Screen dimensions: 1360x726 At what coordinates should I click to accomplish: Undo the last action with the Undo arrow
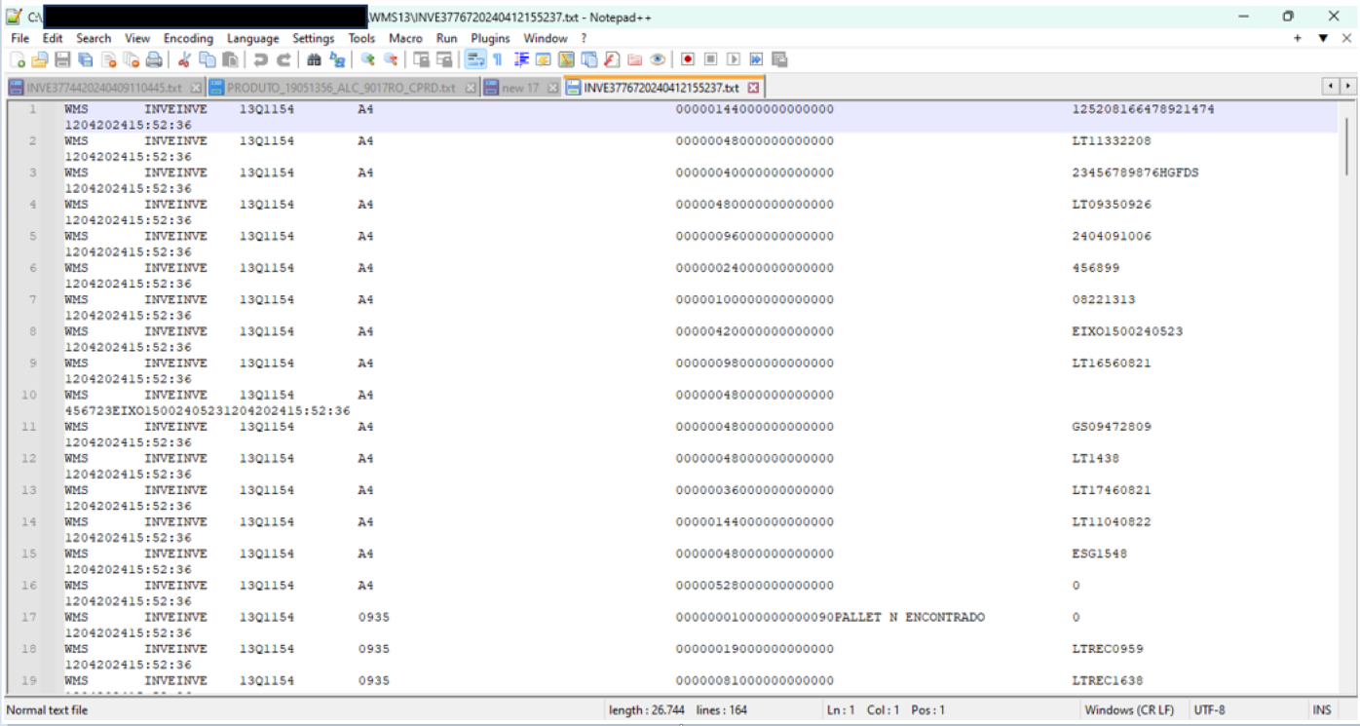point(260,59)
